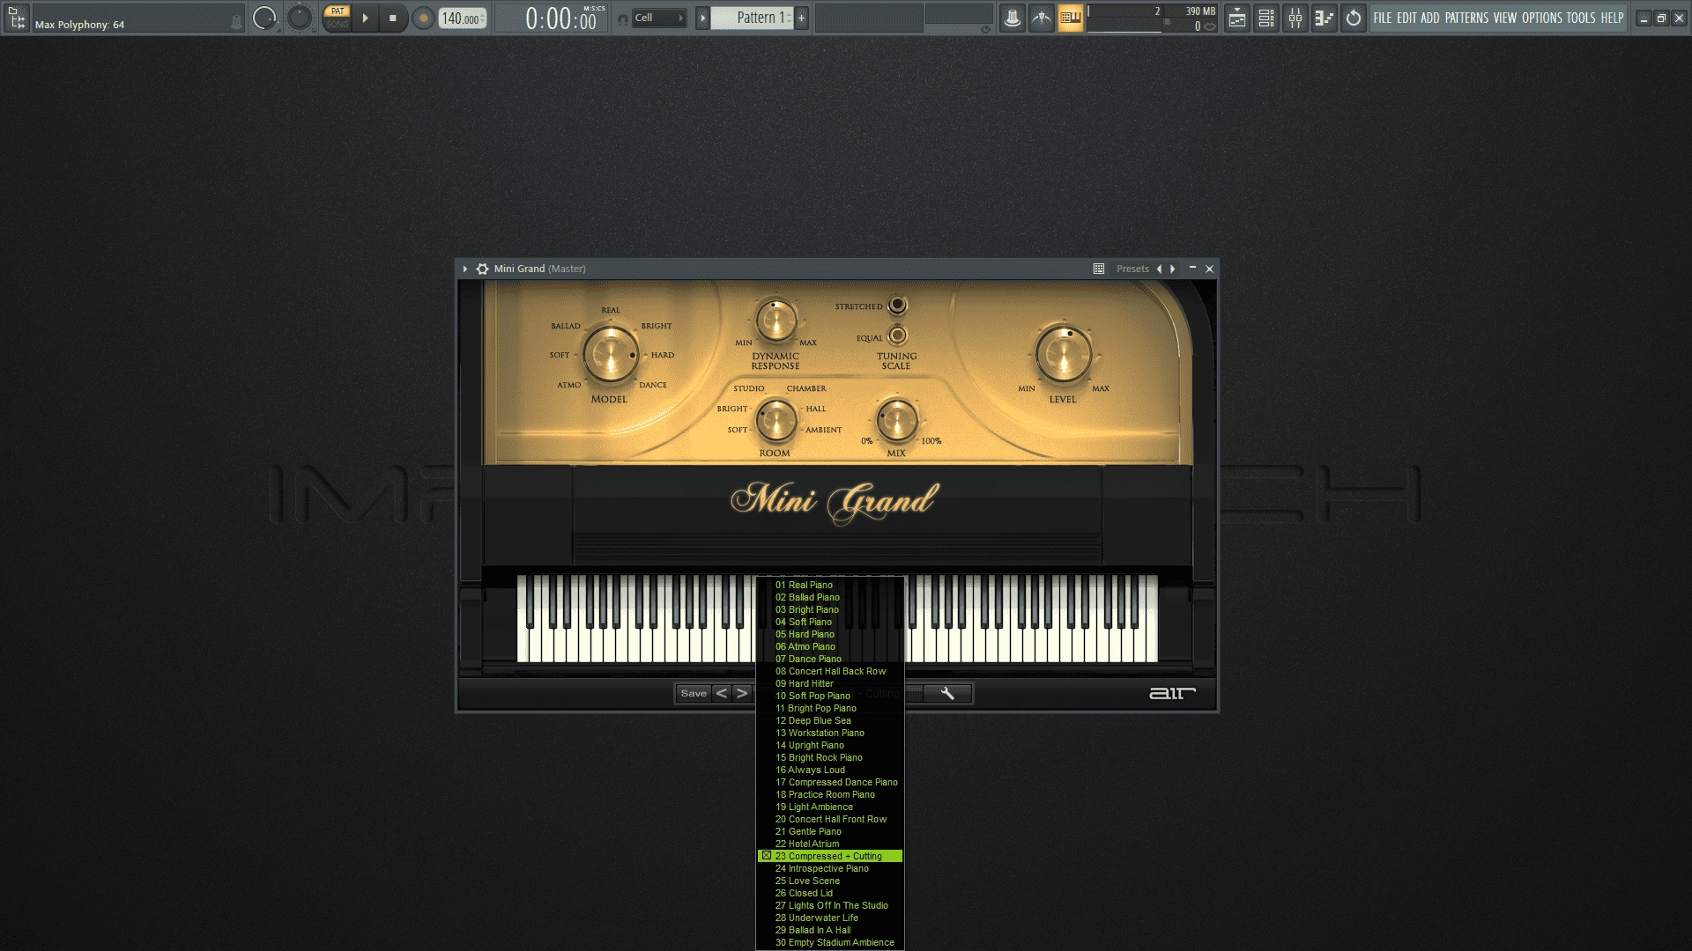Select preset 01 Real Piano
Image resolution: width=1692 pixels, height=951 pixels.
pyautogui.click(x=830, y=585)
